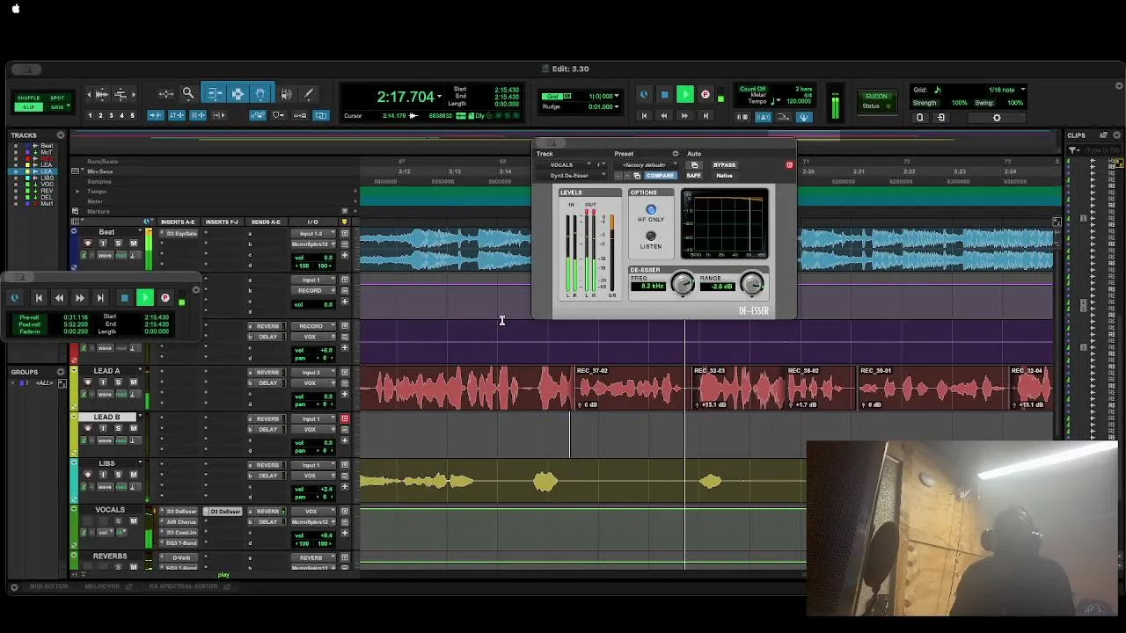Screen dimensions: 1126x633
Task: Click the SENDS A-E column header
Action: [x=266, y=222]
